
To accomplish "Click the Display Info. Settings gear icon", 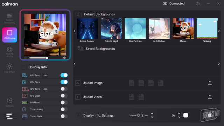I will [78, 115].
